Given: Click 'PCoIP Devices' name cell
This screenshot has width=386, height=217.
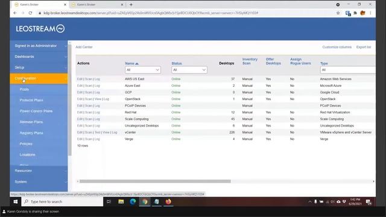Looking at the screenshot, I should tap(135, 105).
